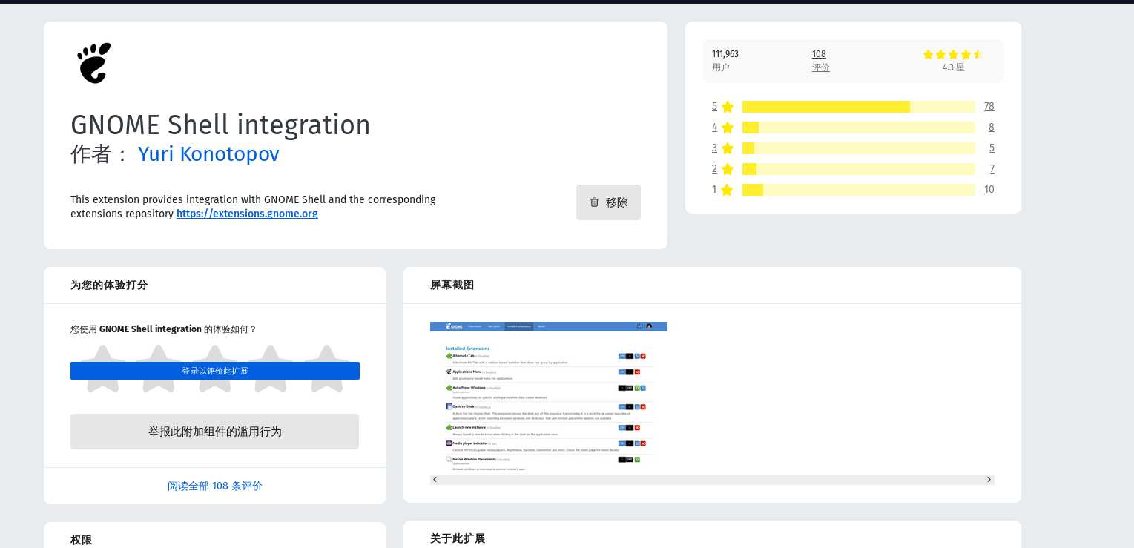
Task: Click the 为您的体验打分 heading
Action: pyautogui.click(x=109, y=285)
